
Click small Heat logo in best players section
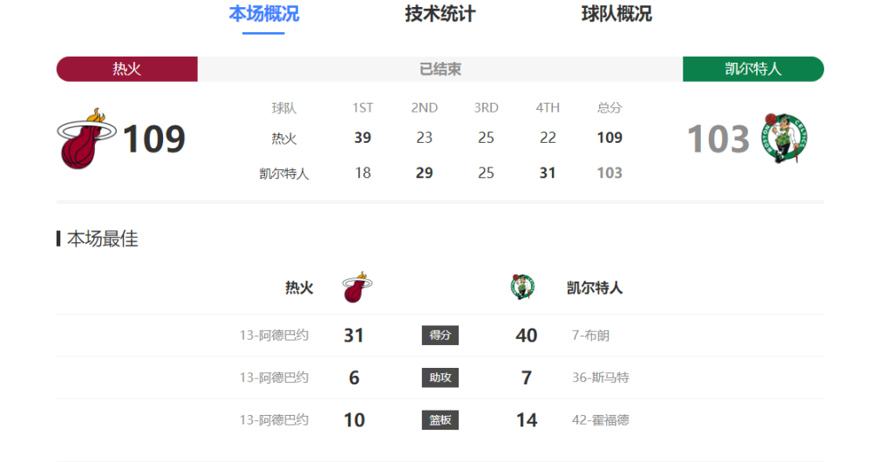point(354,287)
